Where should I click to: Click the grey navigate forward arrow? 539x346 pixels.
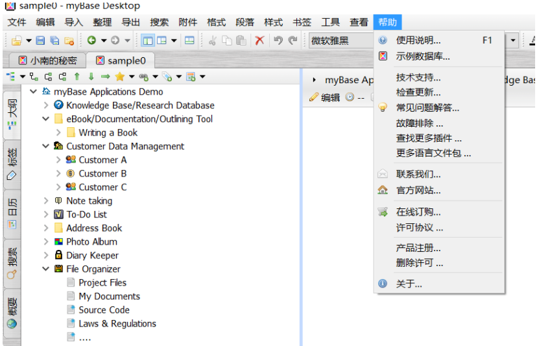point(115,40)
